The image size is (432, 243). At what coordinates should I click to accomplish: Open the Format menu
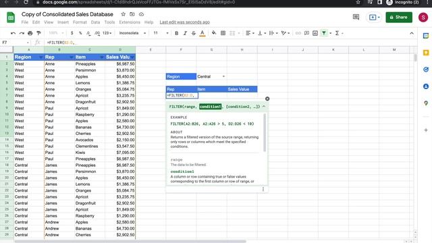[x=80, y=22]
